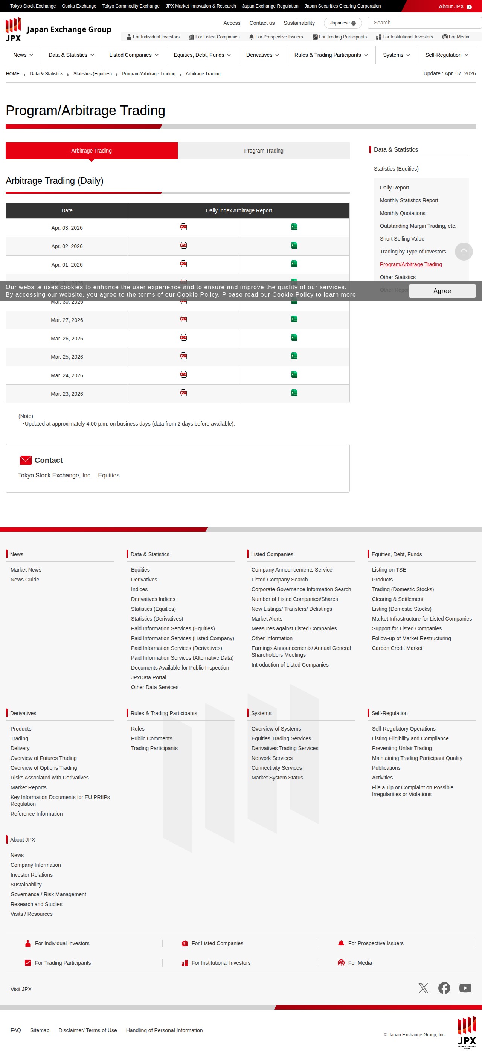
Task: Switch to the Program Trading tab
Action: tap(264, 151)
